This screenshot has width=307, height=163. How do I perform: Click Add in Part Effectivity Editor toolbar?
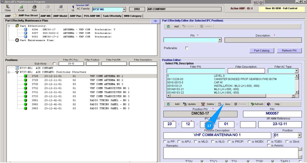tap(173, 26)
